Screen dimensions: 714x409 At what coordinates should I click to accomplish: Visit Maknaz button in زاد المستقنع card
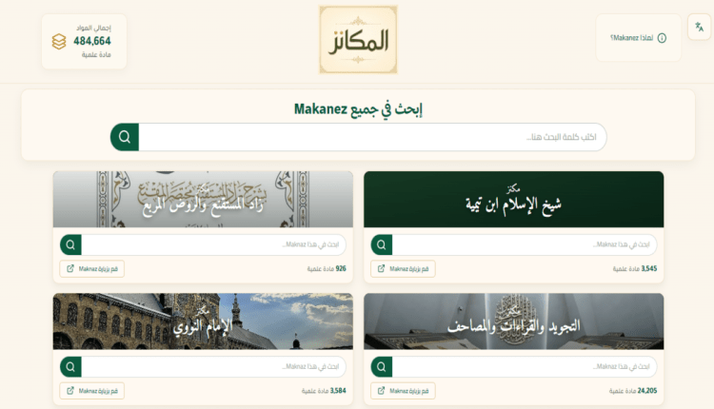click(x=92, y=269)
